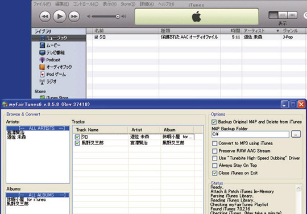Adjust the iTunes volume slider knob
Image resolution: width=307 pixels, height=214 pixels.
[118, 17]
